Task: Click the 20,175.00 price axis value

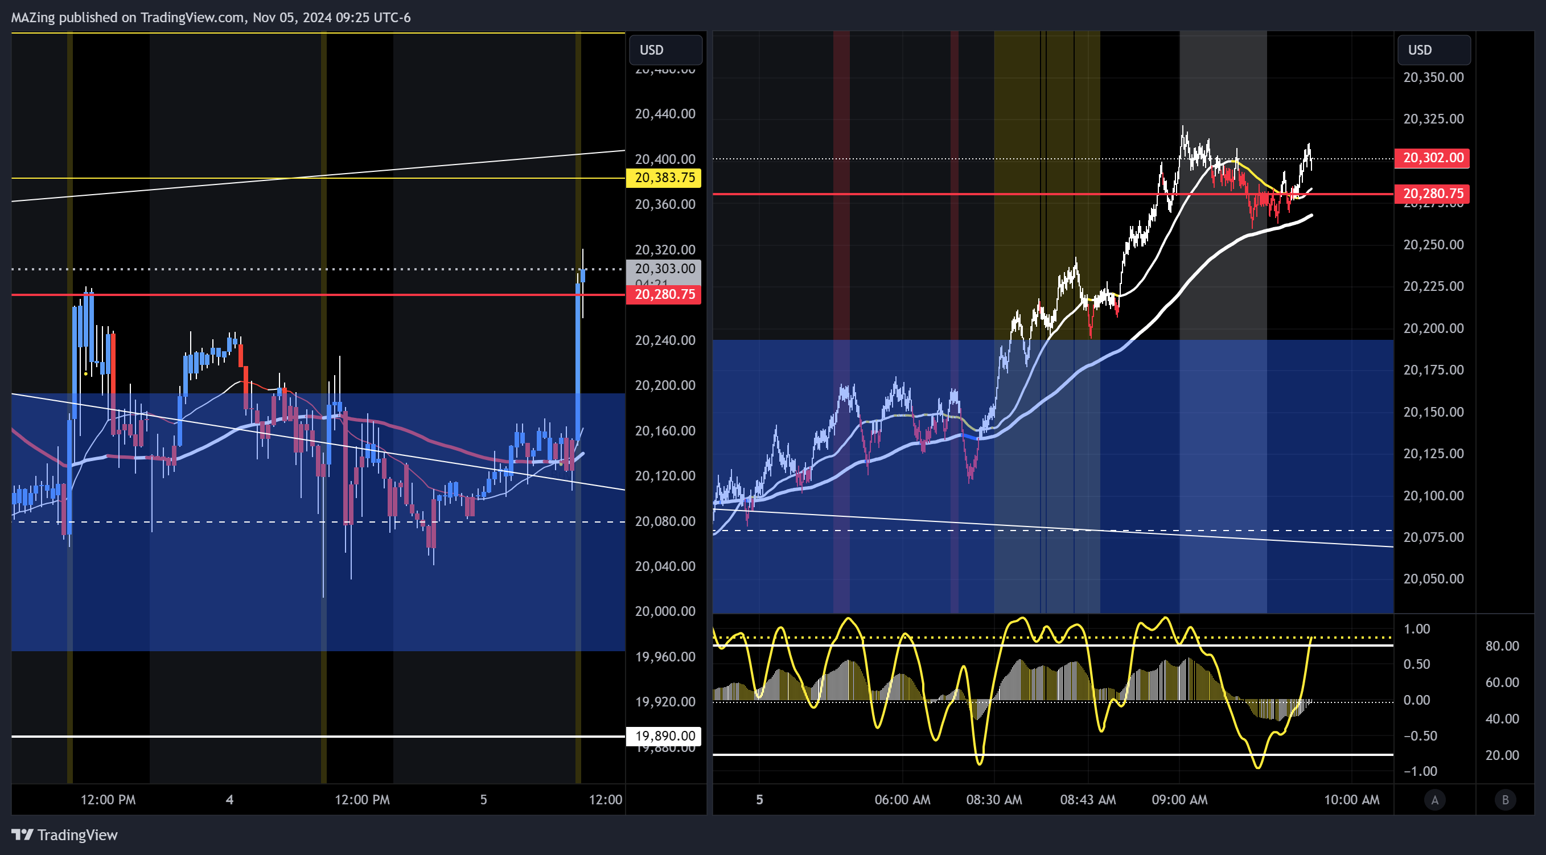Action: (1433, 370)
